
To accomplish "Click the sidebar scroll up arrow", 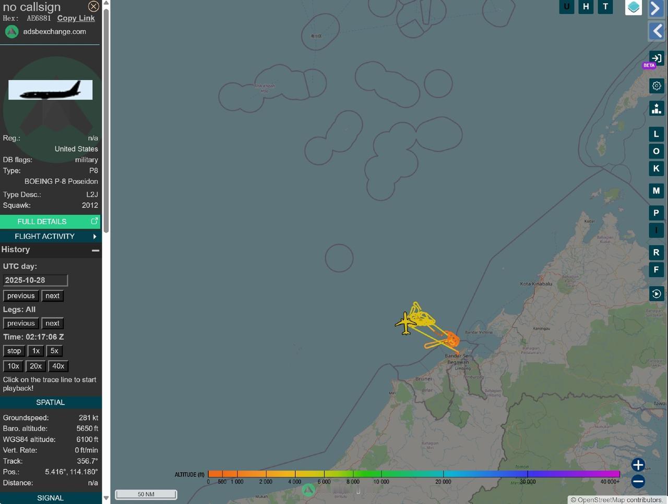I will click(x=106, y=3).
